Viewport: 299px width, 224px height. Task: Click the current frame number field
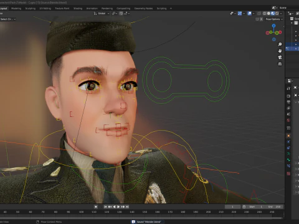tap(232, 207)
